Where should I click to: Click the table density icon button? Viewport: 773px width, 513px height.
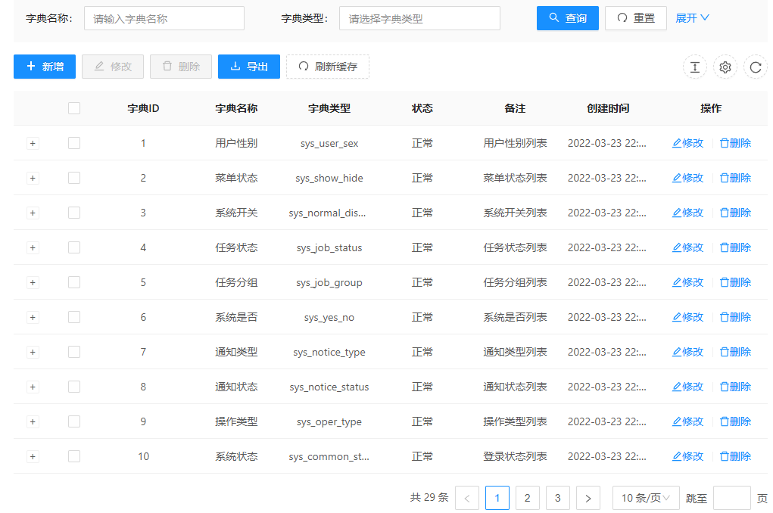tap(694, 67)
